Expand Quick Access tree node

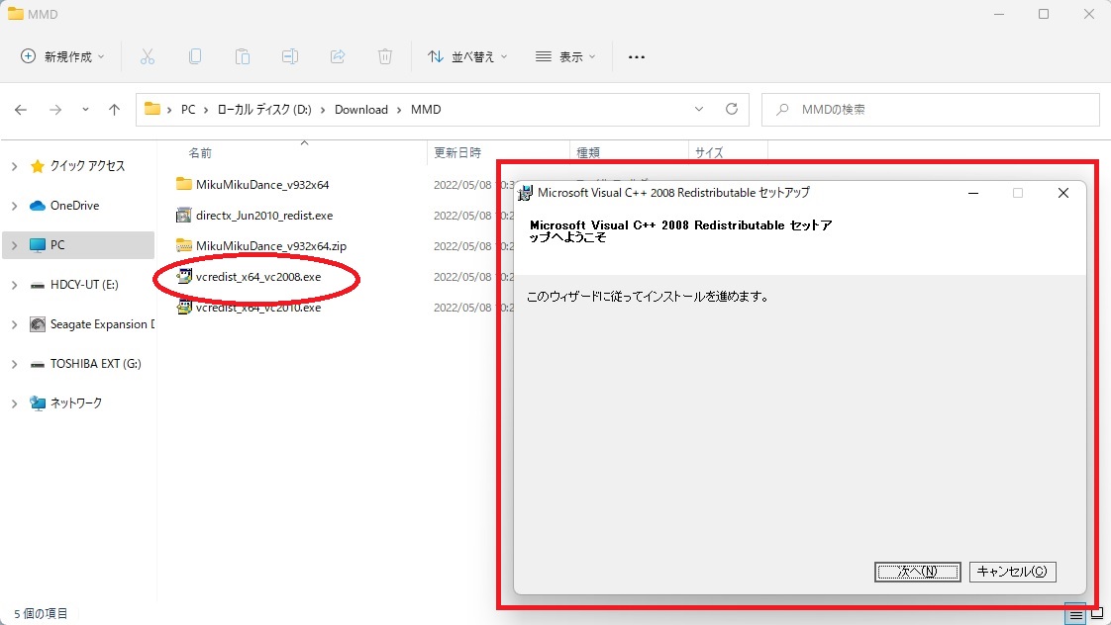pos(14,165)
